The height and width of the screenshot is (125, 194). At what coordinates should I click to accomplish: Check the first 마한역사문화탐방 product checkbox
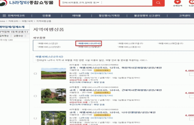[x=35, y=74]
